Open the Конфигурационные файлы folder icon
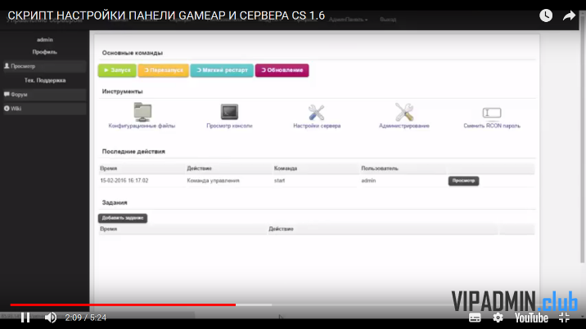The image size is (586, 329). (x=142, y=112)
